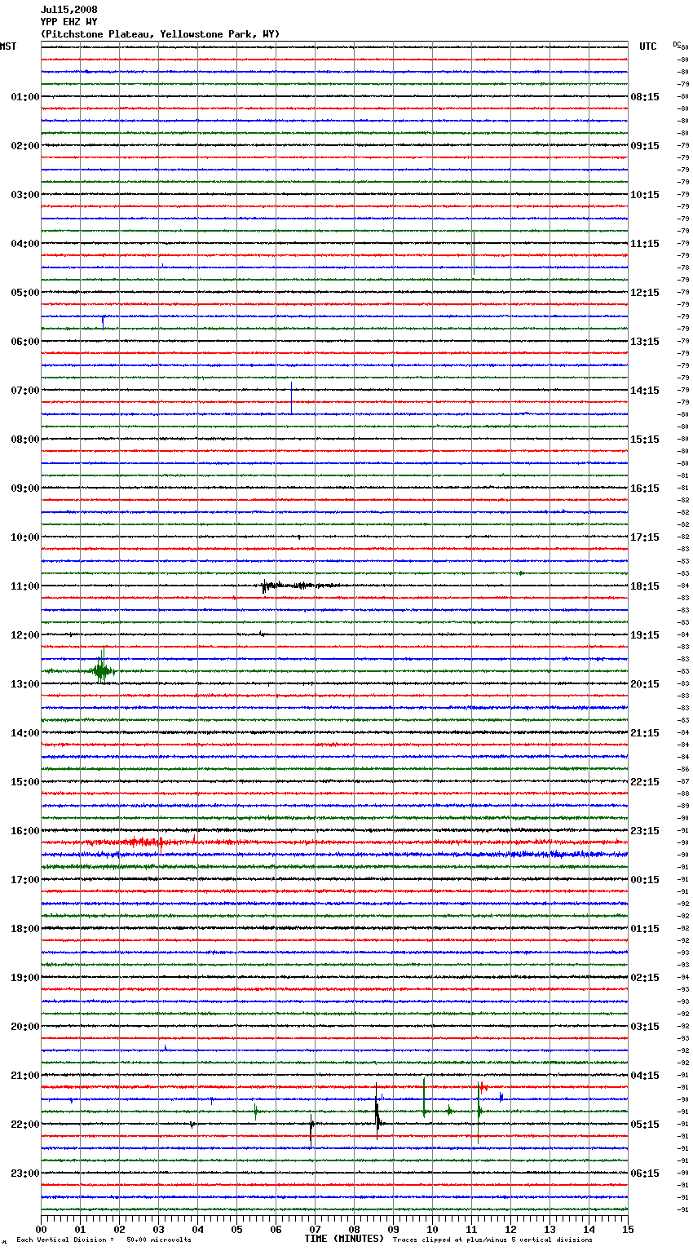Pick the 05:00 MST time label
Screen dimensions: 693x1251
[x=25, y=293]
